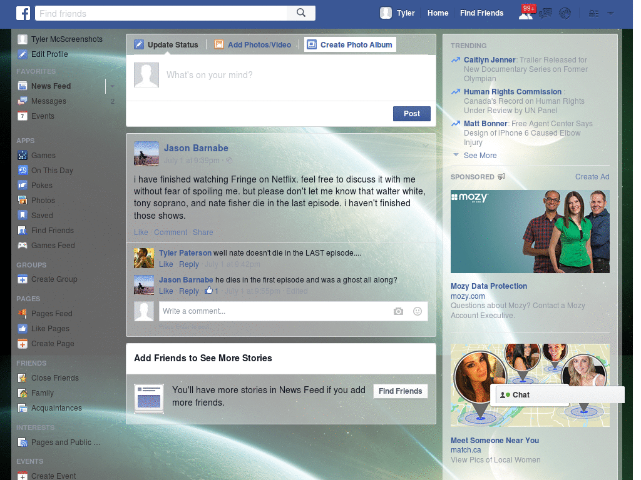Share Jason Barnabe's post
Viewport: 641px width, 480px height.
[203, 232]
